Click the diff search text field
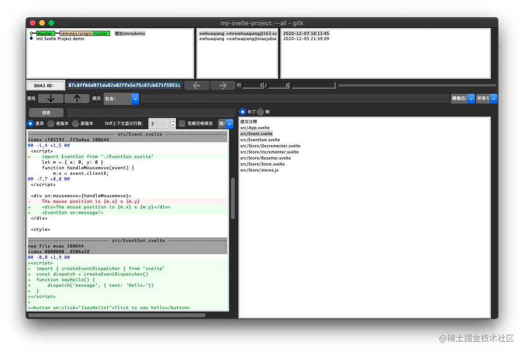Image resolution: width=524 pixels, height=353 pixels. pyautogui.click(x=151, y=112)
